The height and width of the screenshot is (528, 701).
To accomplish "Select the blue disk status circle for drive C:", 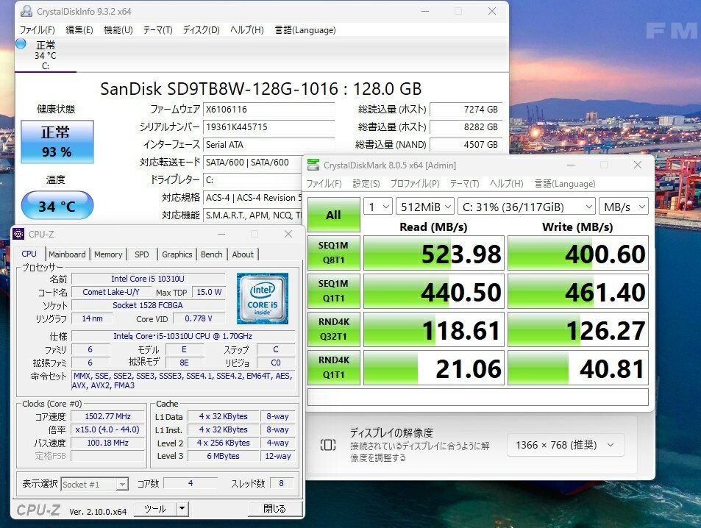I will pyautogui.click(x=21, y=43).
